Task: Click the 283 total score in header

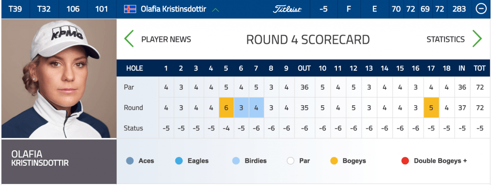Action: [459, 9]
